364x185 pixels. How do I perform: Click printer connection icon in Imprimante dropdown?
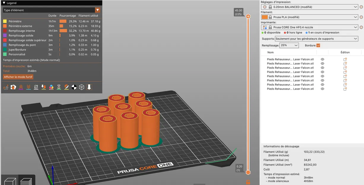(x=265, y=27)
